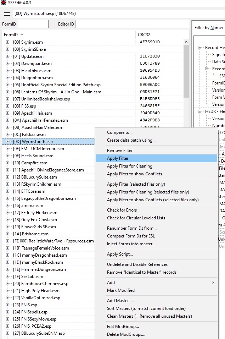The width and height of the screenshot is (225, 339).
Task: Select Undelete and Disable References
Action: [x=137, y=264]
